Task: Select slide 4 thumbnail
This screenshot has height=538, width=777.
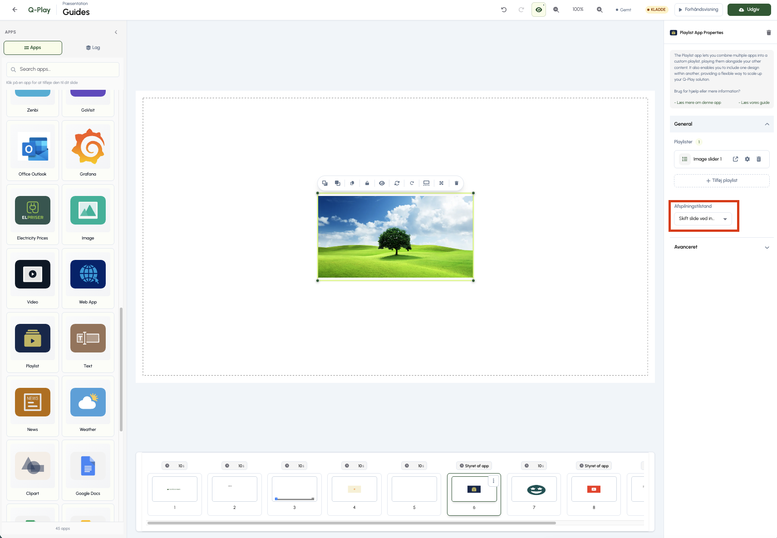Action: coord(354,489)
